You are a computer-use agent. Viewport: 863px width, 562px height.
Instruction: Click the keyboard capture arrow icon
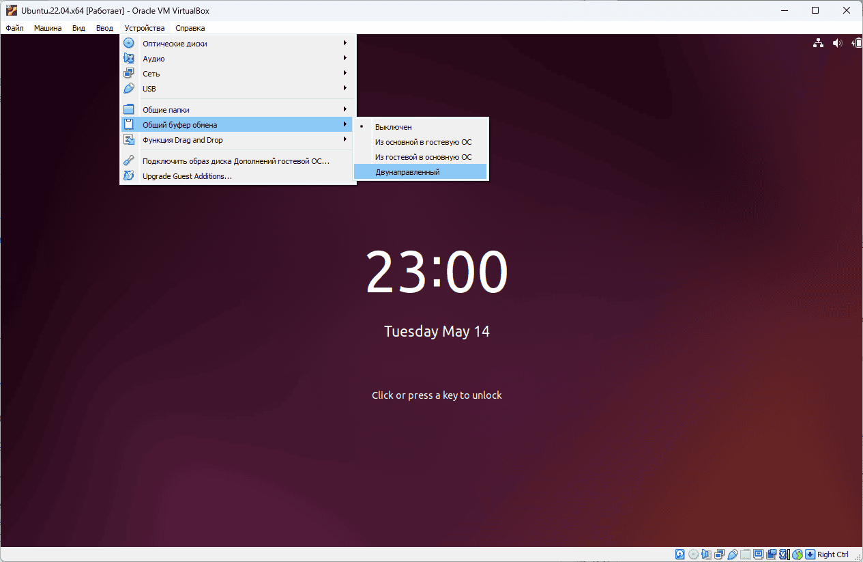[810, 554]
